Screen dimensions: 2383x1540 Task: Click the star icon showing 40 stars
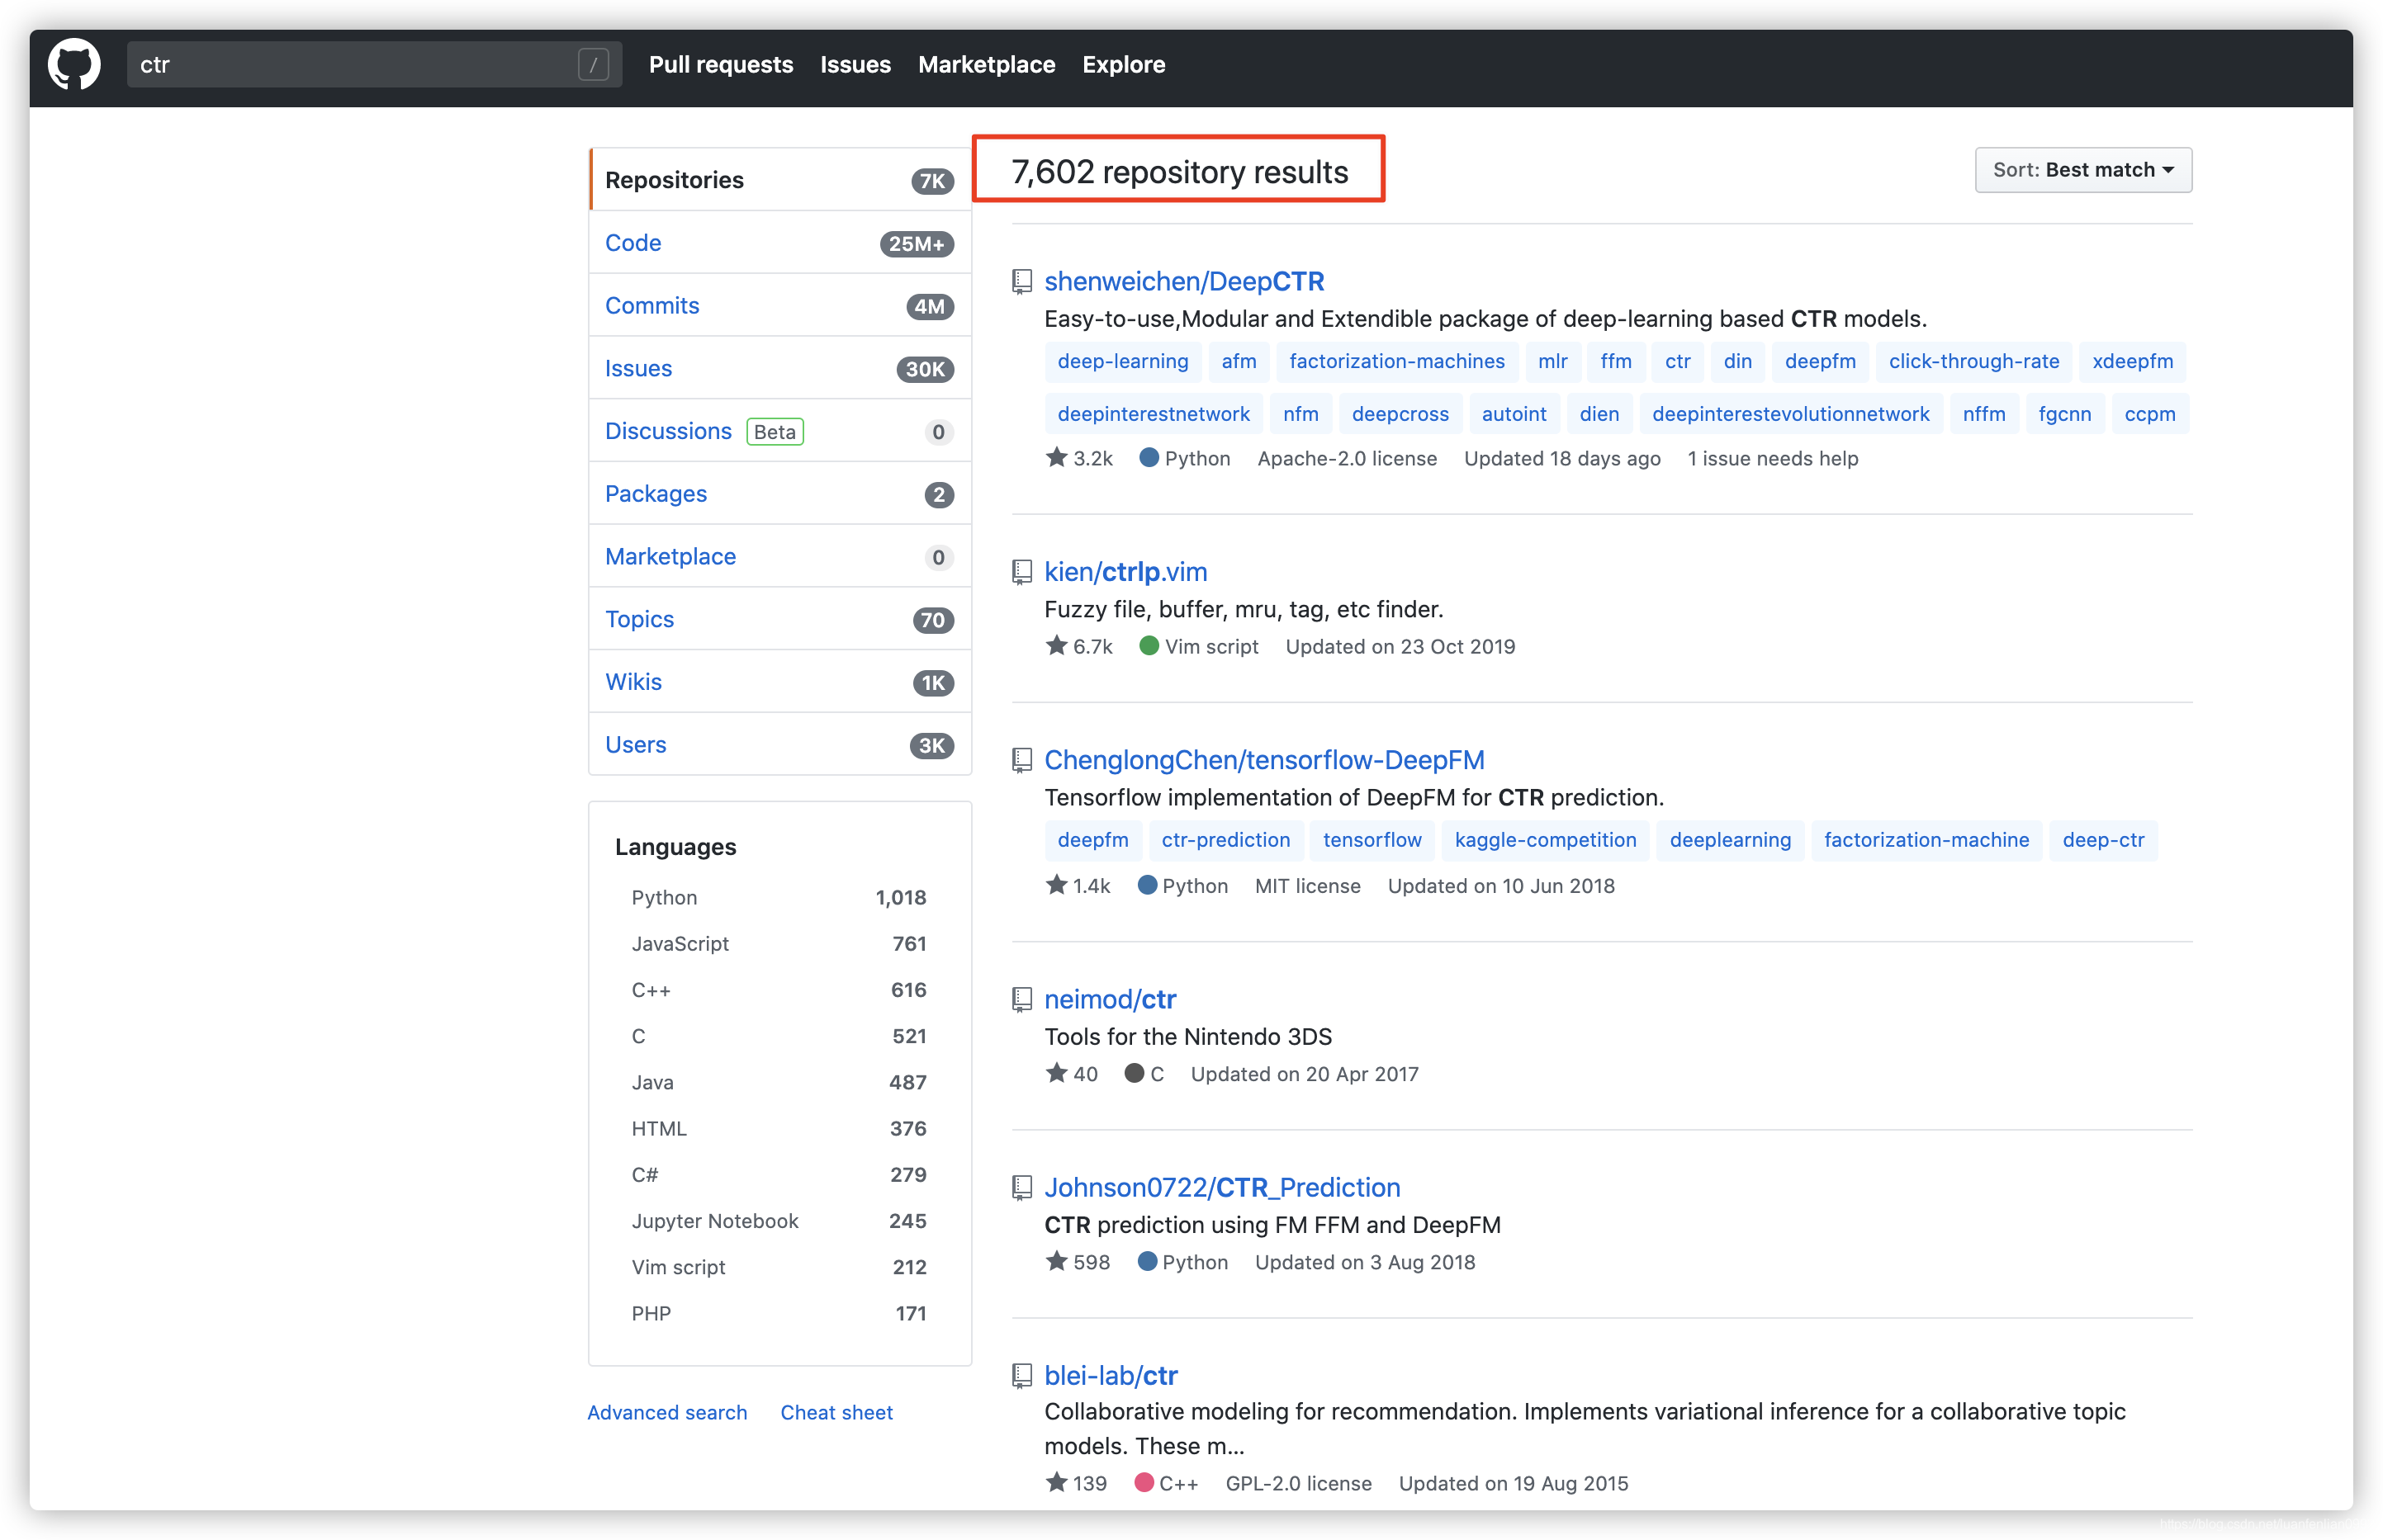pyautogui.click(x=1056, y=1072)
